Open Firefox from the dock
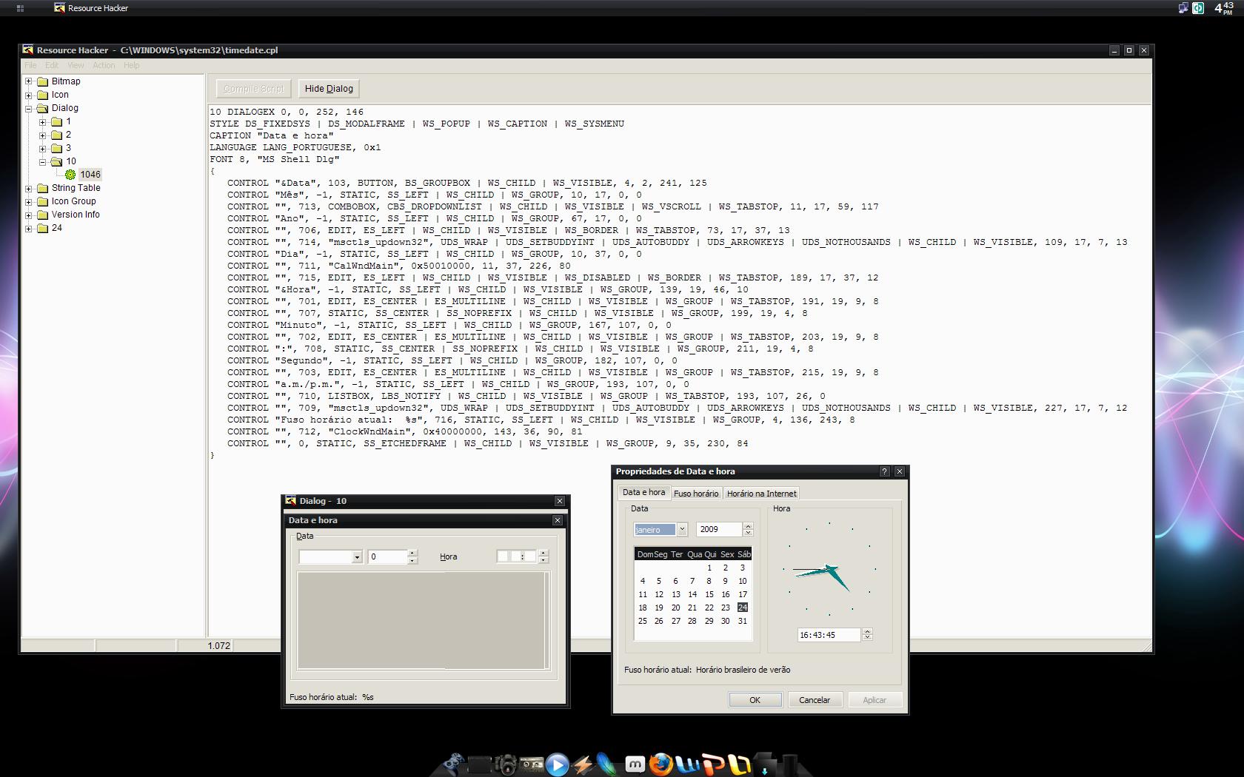1244x777 pixels. (661, 764)
